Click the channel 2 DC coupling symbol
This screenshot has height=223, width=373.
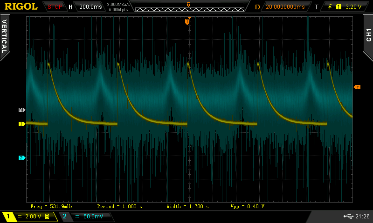point(77,216)
